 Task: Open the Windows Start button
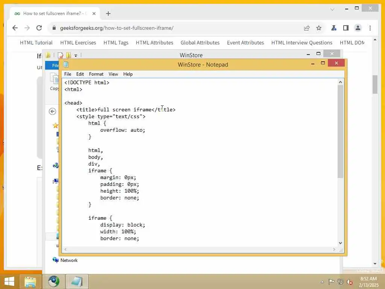click(9, 281)
